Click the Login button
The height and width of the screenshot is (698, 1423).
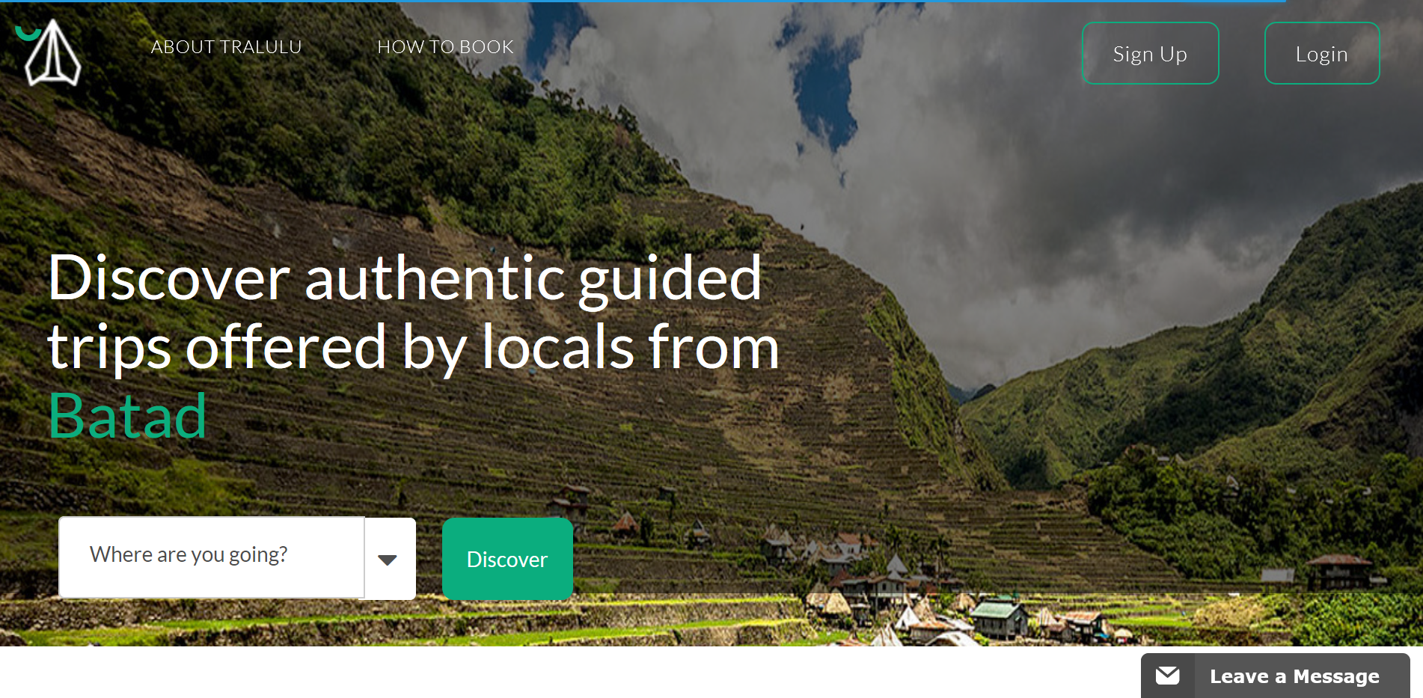coord(1322,53)
